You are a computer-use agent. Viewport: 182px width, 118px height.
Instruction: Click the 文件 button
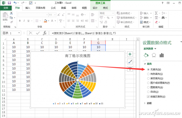pyautogui.click(x=6, y=8)
